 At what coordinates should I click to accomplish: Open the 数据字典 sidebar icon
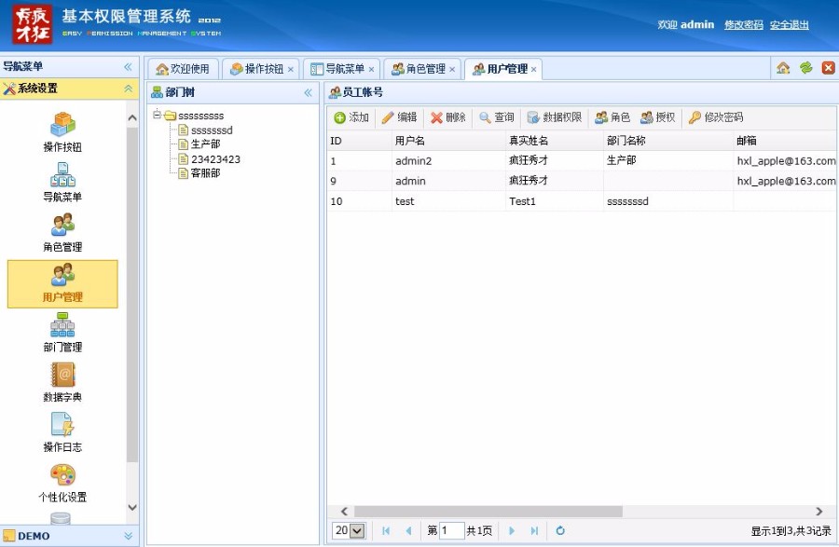click(x=62, y=382)
